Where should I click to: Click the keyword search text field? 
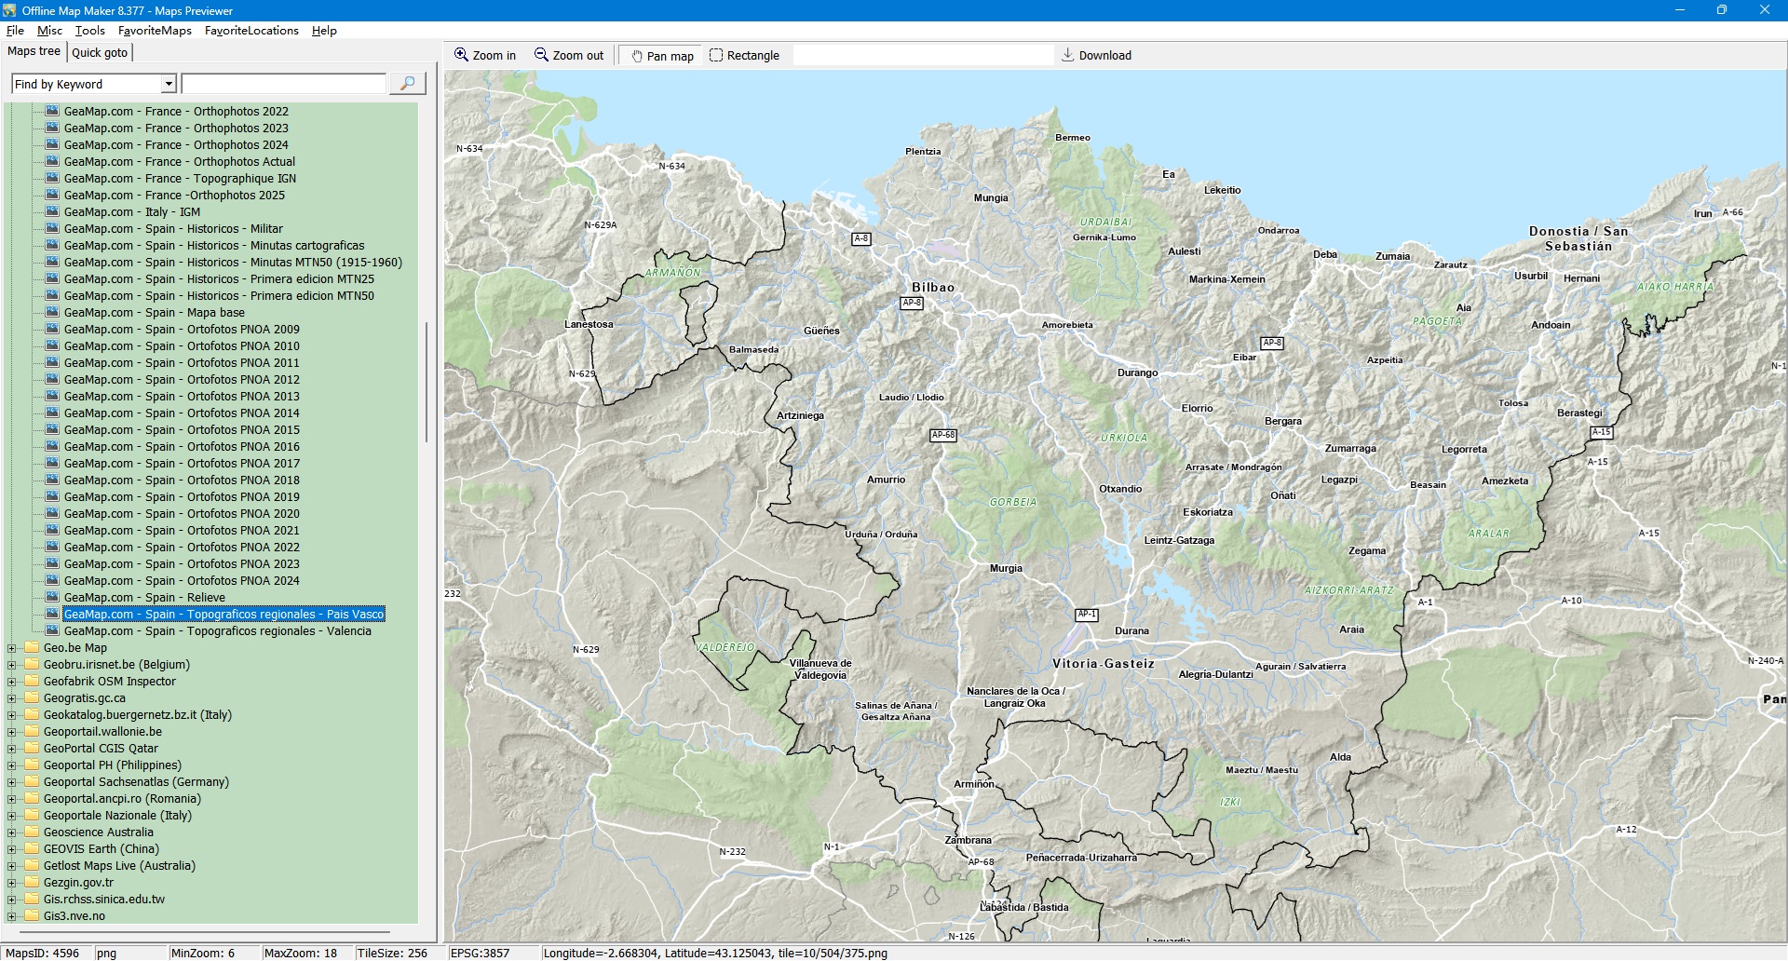(x=283, y=85)
